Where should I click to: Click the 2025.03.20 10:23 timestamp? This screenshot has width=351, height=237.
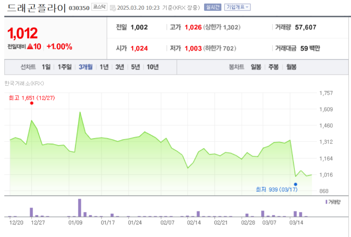138,8
